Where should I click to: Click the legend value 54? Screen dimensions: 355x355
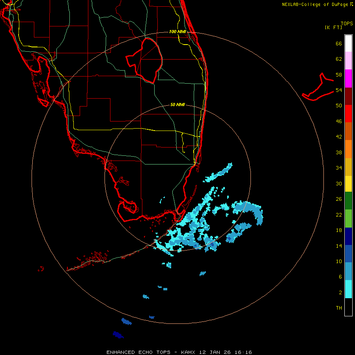point(339,90)
